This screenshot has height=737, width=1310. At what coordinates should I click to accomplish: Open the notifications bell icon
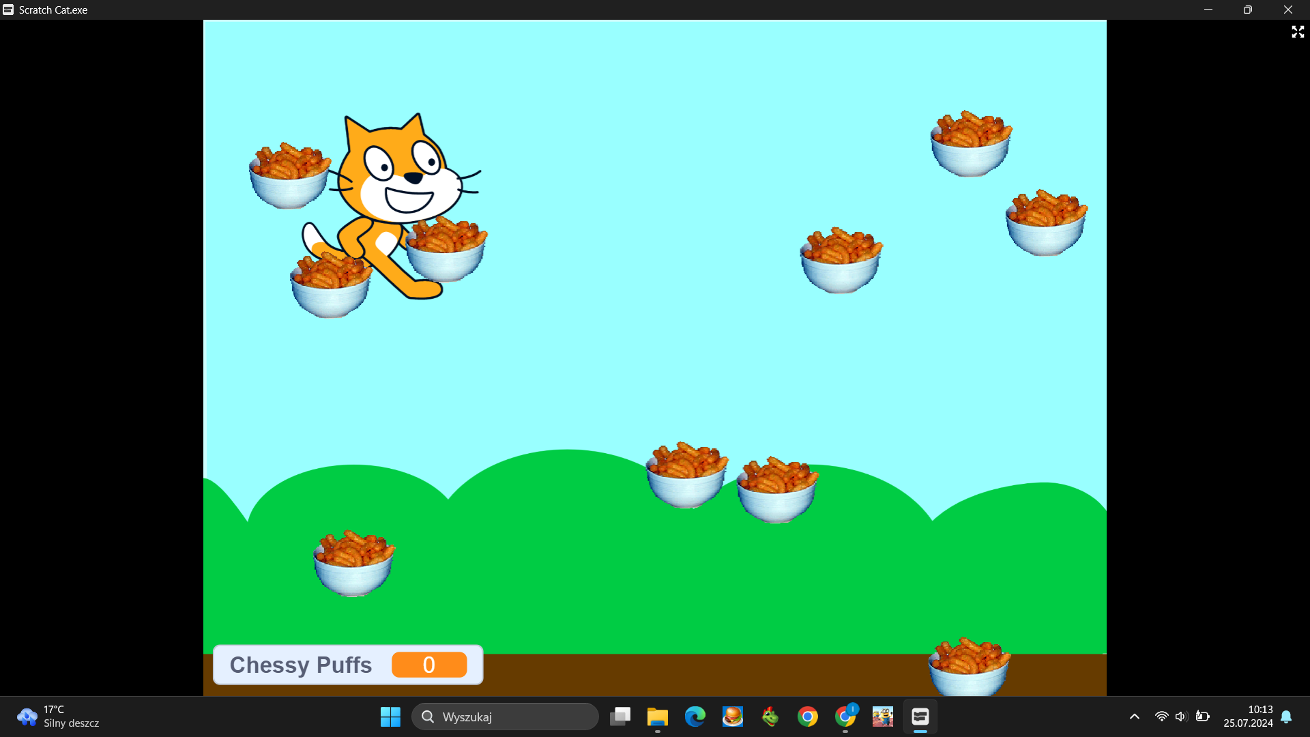(1287, 717)
